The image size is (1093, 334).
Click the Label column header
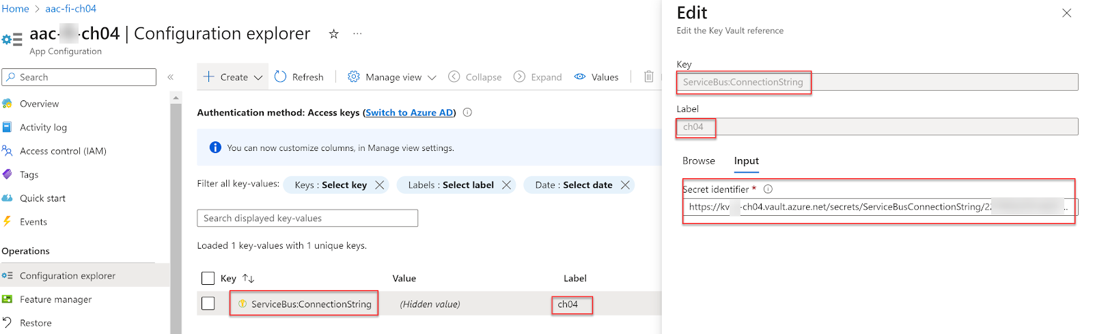coord(575,278)
